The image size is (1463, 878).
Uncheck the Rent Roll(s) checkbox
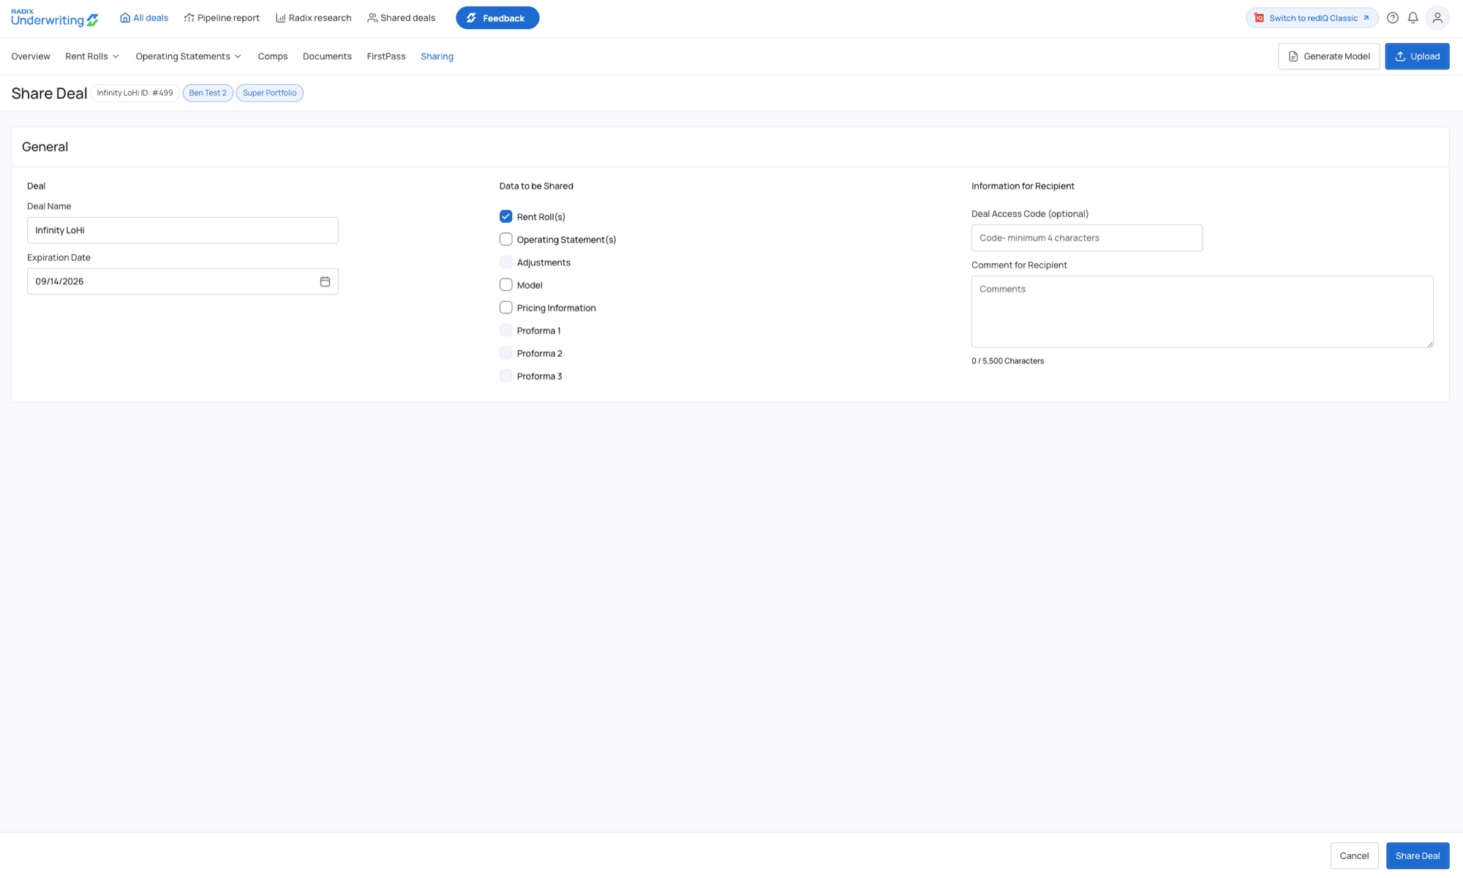(505, 216)
